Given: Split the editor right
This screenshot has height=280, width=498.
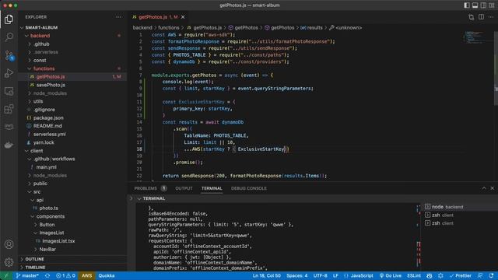Looking at the screenshot, I should point(481,17).
